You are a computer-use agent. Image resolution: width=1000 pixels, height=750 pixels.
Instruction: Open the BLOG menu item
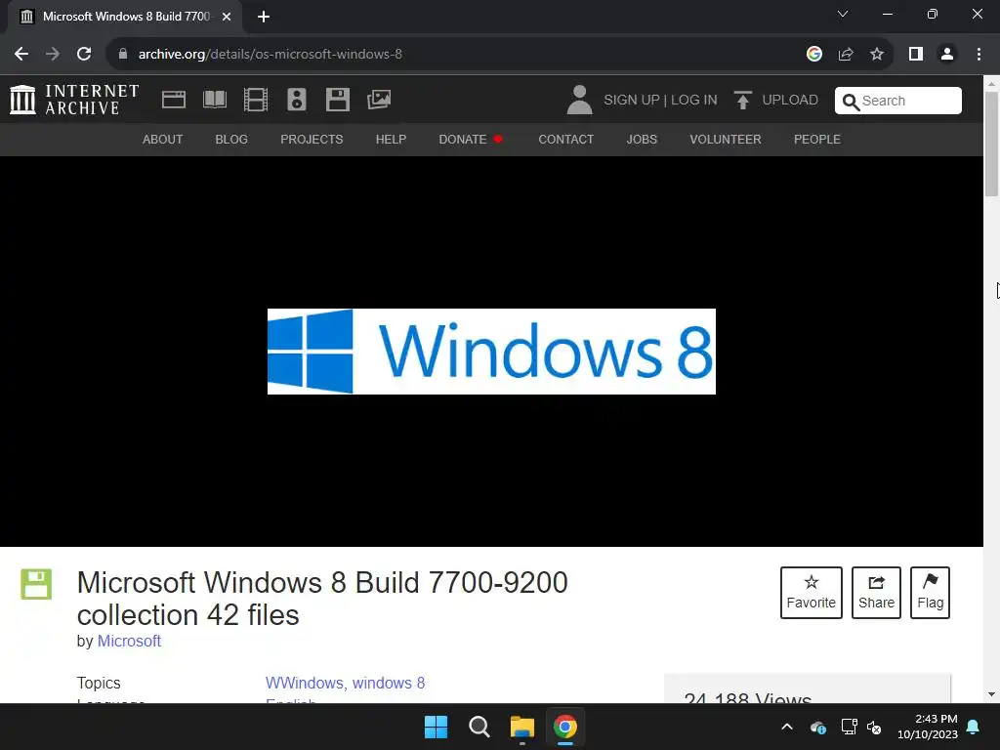(231, 139)
